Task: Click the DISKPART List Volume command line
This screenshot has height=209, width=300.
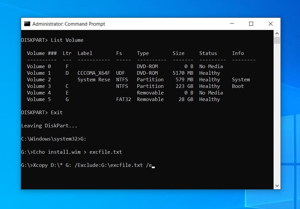Action: [52, 40]
